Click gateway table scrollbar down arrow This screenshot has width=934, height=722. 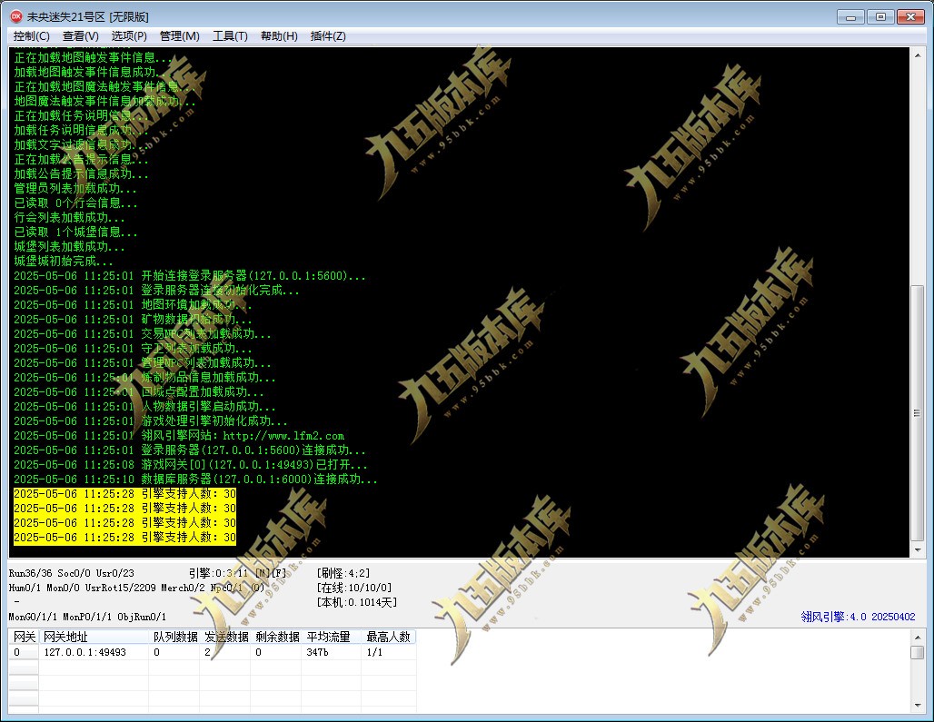point(918,706)
